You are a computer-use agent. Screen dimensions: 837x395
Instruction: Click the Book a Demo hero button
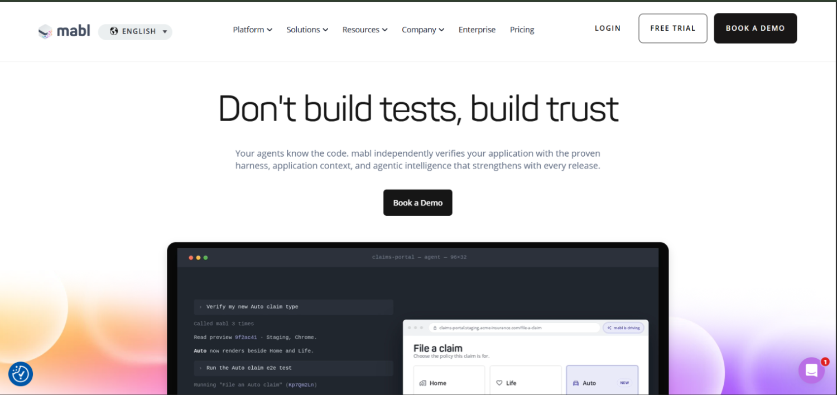417,203
